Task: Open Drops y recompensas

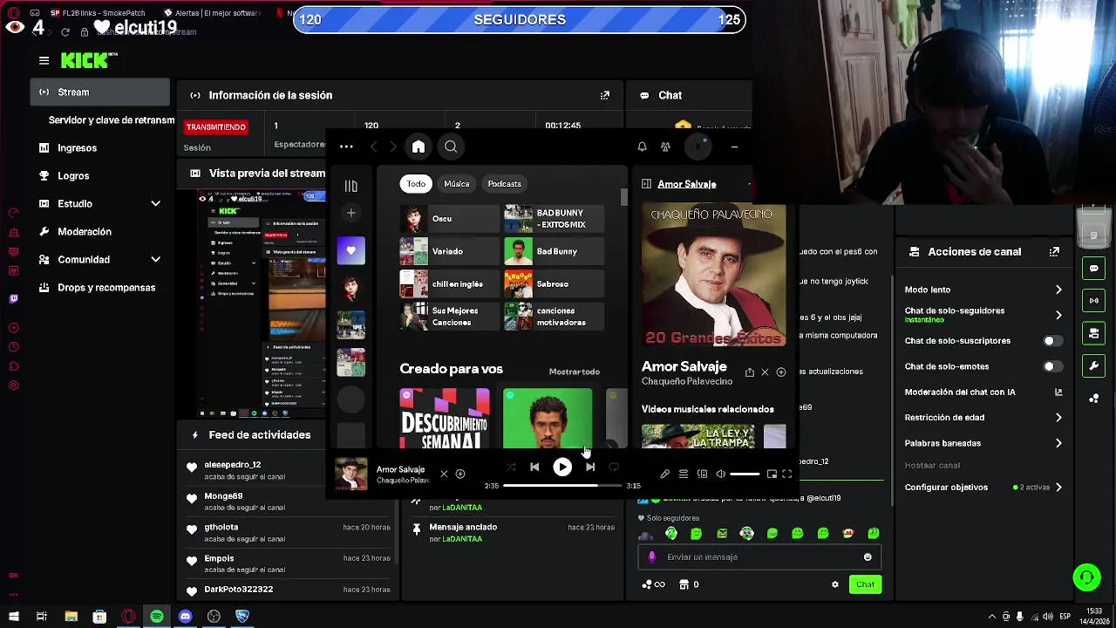Action: (106, 288)
